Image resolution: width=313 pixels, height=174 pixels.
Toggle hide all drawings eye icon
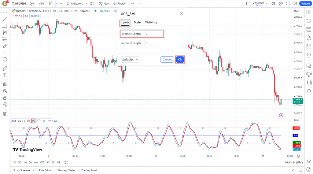pos(5,104)
